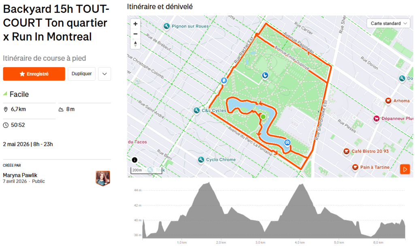
Task: Click the C&L Cycles wrench marker
Action: click(197, 110)
